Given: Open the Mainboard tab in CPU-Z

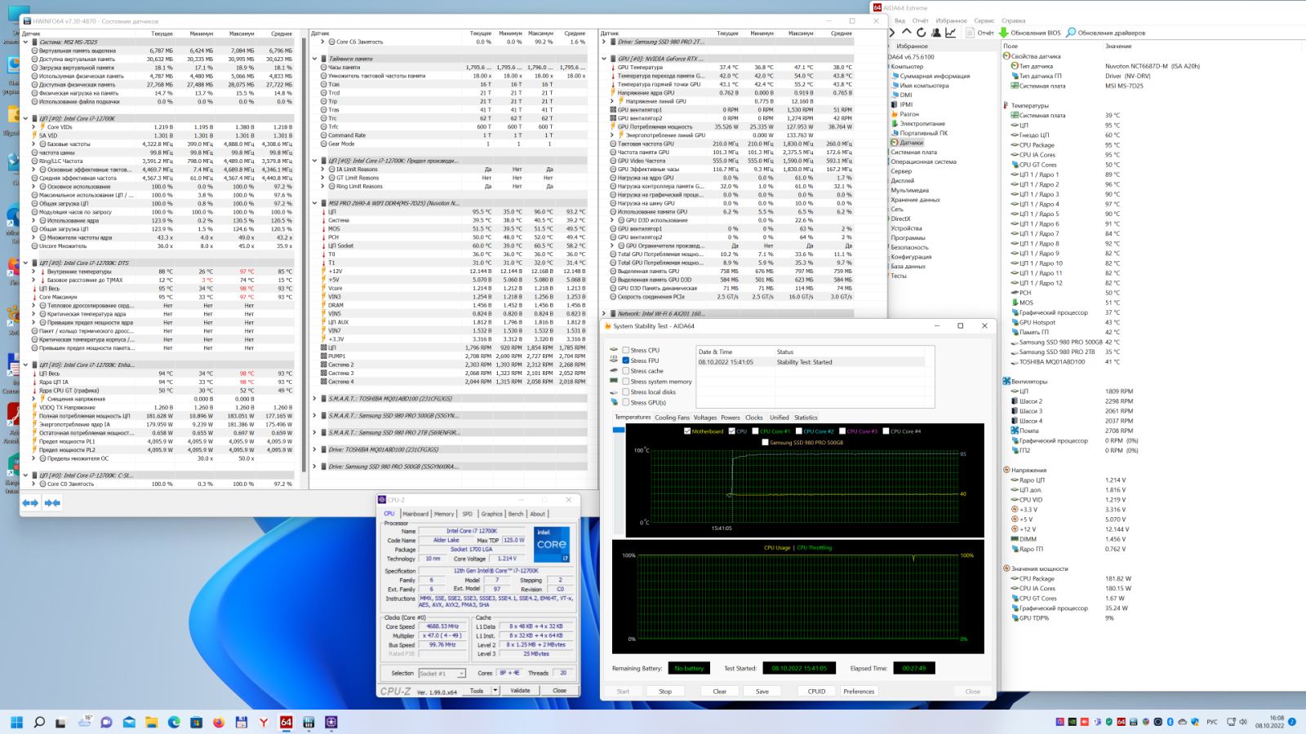Looking at the screenshot, I should point(415,514).
